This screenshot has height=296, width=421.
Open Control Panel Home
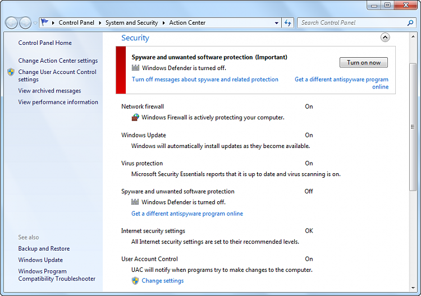[x=45, y=43]
